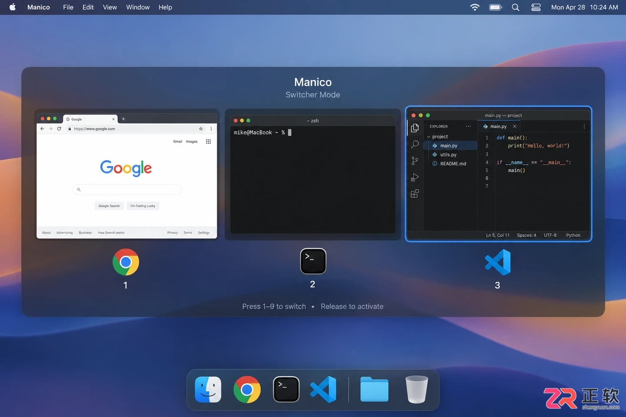Viewport: 626px width, 417px height.
Task: Open the Gmail link in Chrome
Action: (x=178, y=142)
